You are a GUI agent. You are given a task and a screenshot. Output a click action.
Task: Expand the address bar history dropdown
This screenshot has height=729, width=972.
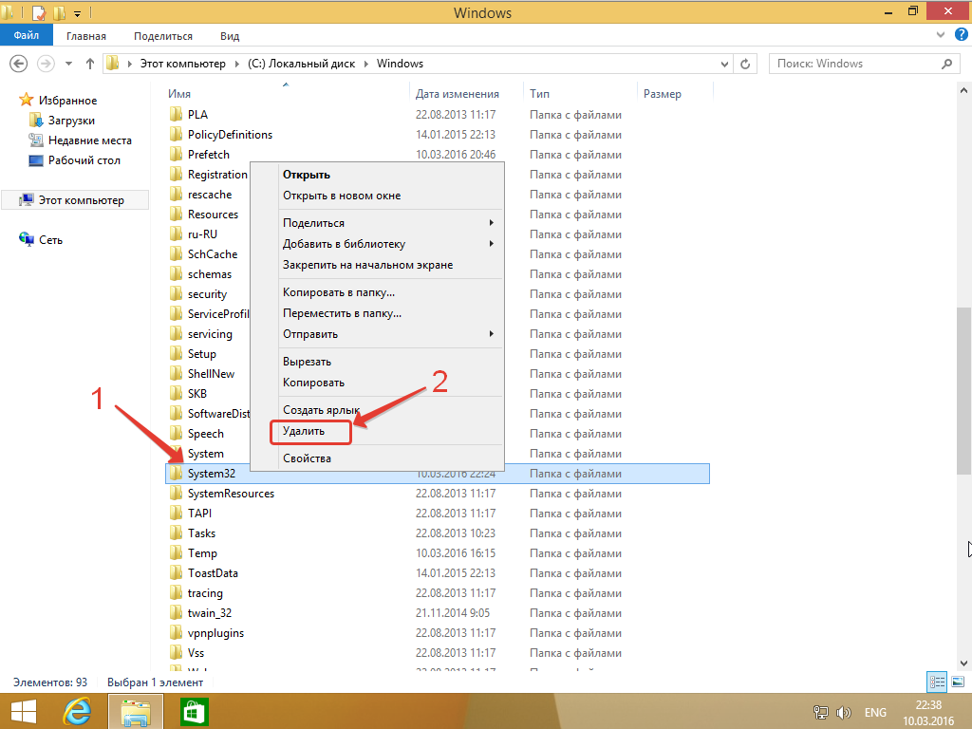point(724,64)
